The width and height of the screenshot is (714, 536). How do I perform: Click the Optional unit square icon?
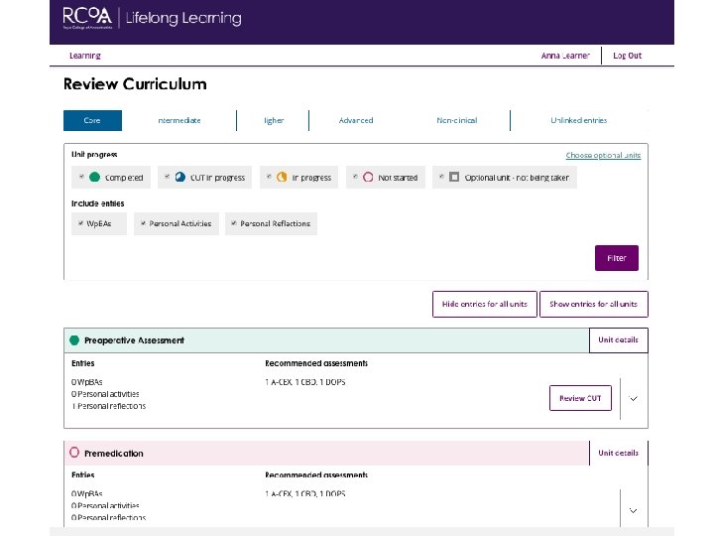pyautogui.click(x=454, y=177)
